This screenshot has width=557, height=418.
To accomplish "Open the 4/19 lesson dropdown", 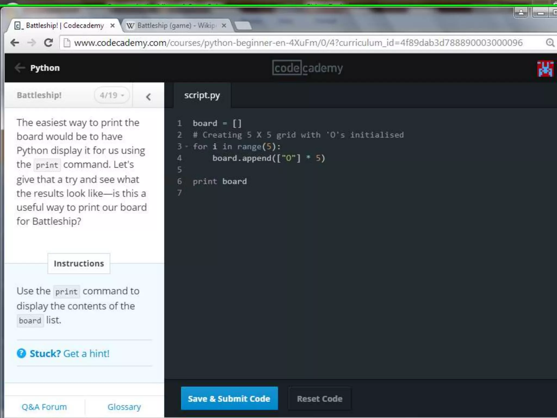I will pyautogui.click(x=112, y=95).
